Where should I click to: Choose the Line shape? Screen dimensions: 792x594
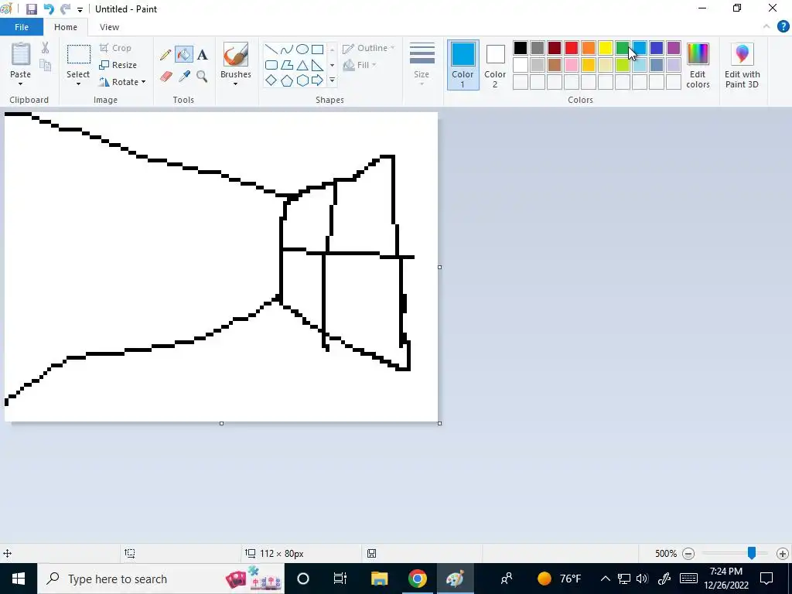271,49
